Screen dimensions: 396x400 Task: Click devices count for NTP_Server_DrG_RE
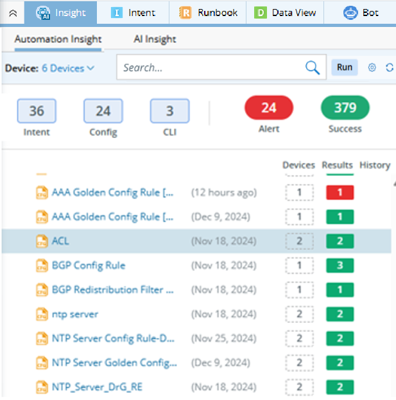(299, 387)
